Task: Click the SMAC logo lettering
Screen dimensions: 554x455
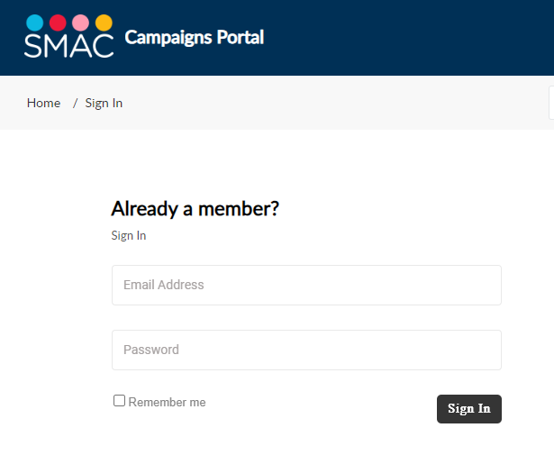Action: (x=68, y=45)
